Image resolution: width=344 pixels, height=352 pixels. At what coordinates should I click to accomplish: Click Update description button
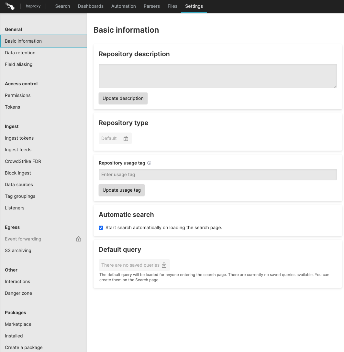point(123,98)
